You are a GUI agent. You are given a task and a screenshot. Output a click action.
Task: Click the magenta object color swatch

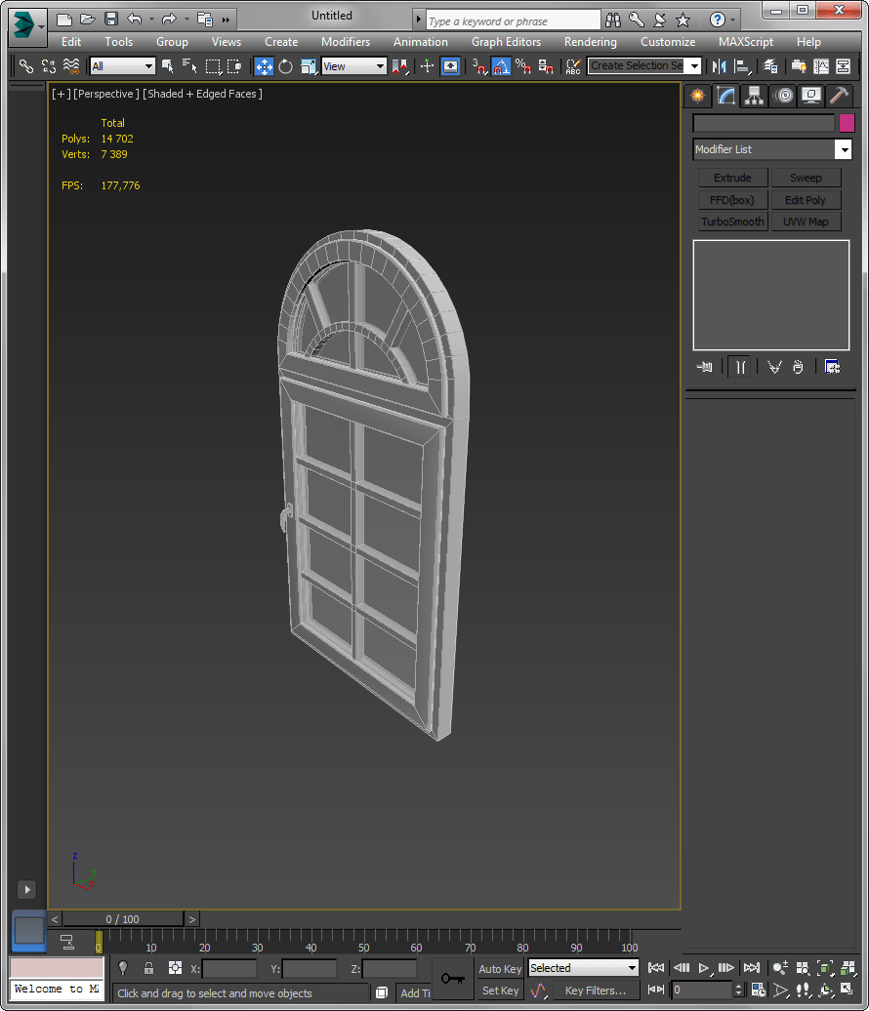(x=847, y=123)
